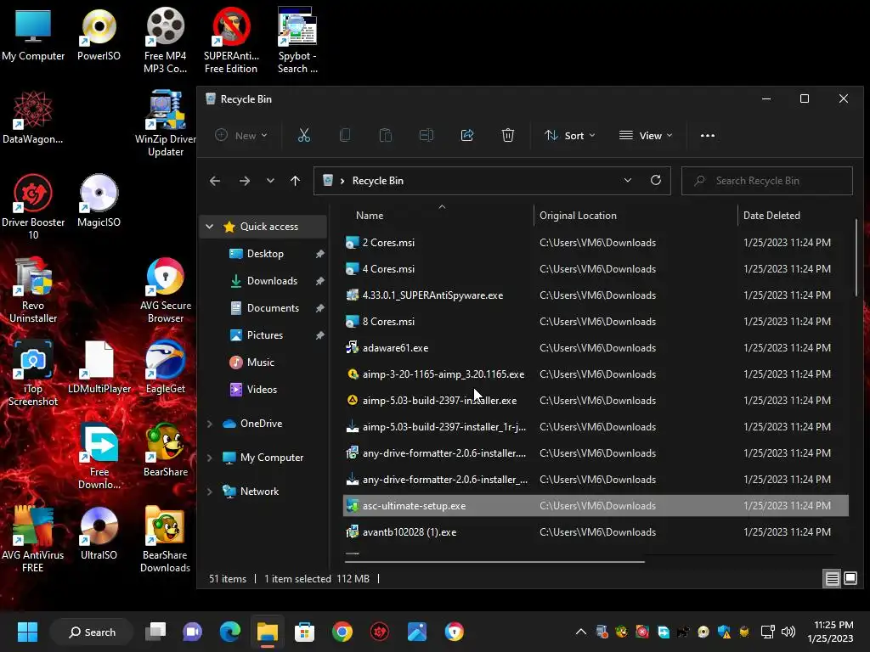The width and height of the screenshot is (870, 652).
Task: Select Driver Booster 10 desktop icon
Action: click(33, 207)
